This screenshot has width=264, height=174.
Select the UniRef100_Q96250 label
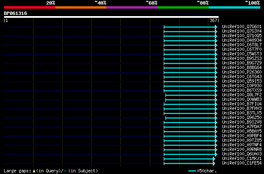coord(242,118)
